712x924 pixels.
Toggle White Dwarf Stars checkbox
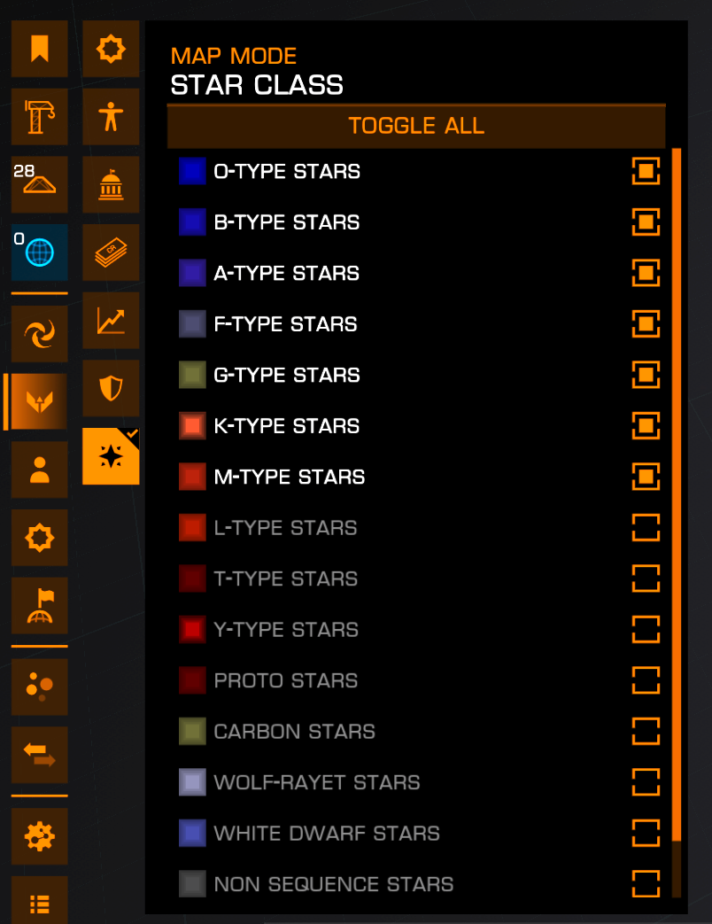[646, 834]
